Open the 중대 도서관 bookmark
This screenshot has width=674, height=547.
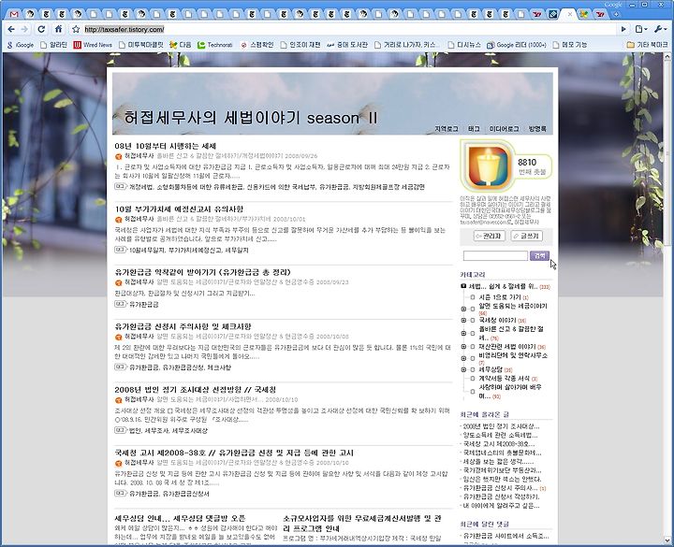click(x=347, y=45)
